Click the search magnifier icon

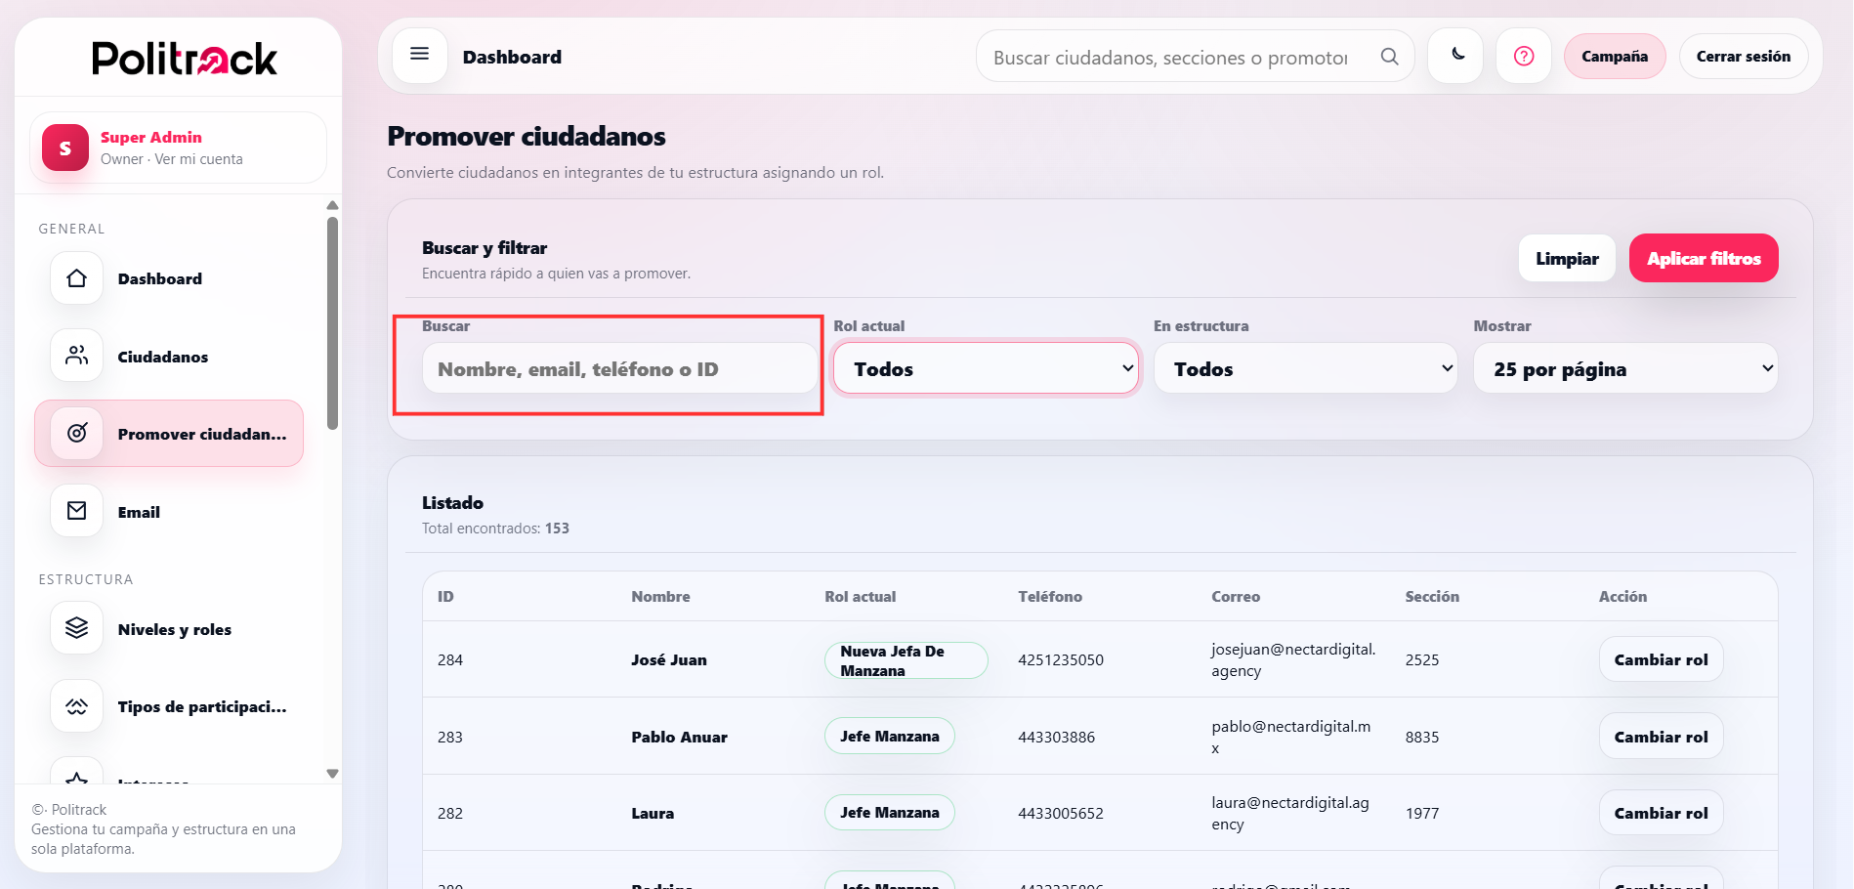tap(1388, 57)
